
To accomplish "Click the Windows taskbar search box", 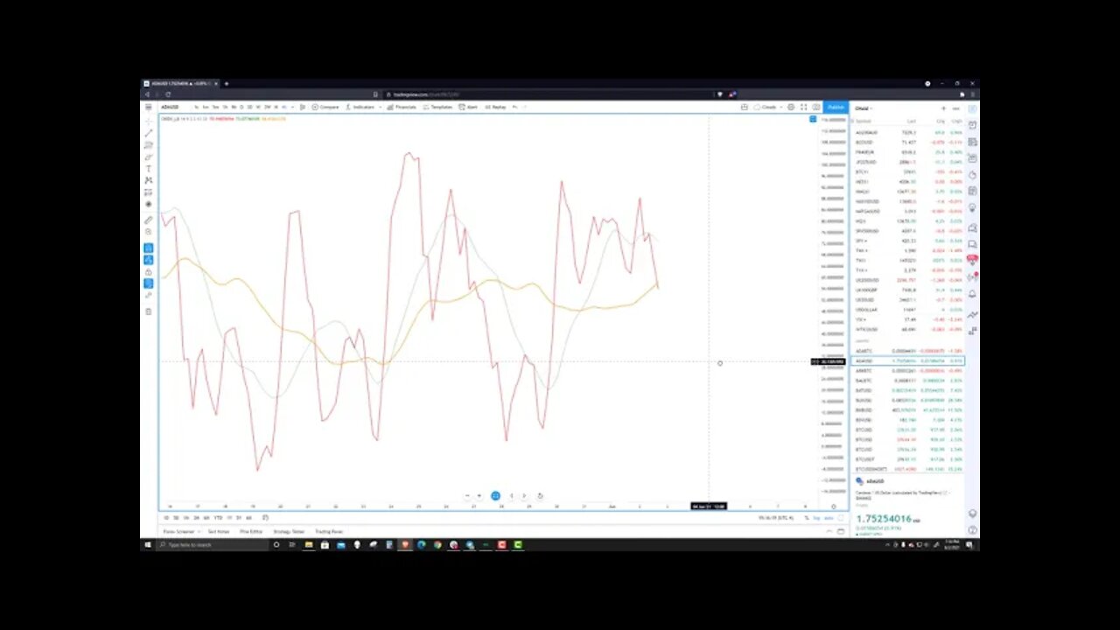I will pyautogui.click(x=213, y=544).
